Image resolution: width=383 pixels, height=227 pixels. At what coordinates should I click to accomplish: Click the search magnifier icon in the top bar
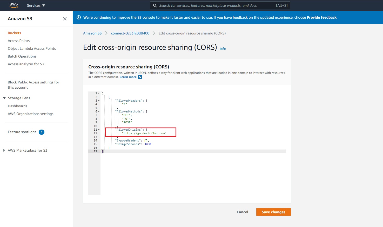pyautogui.click(x=155, y=5)
